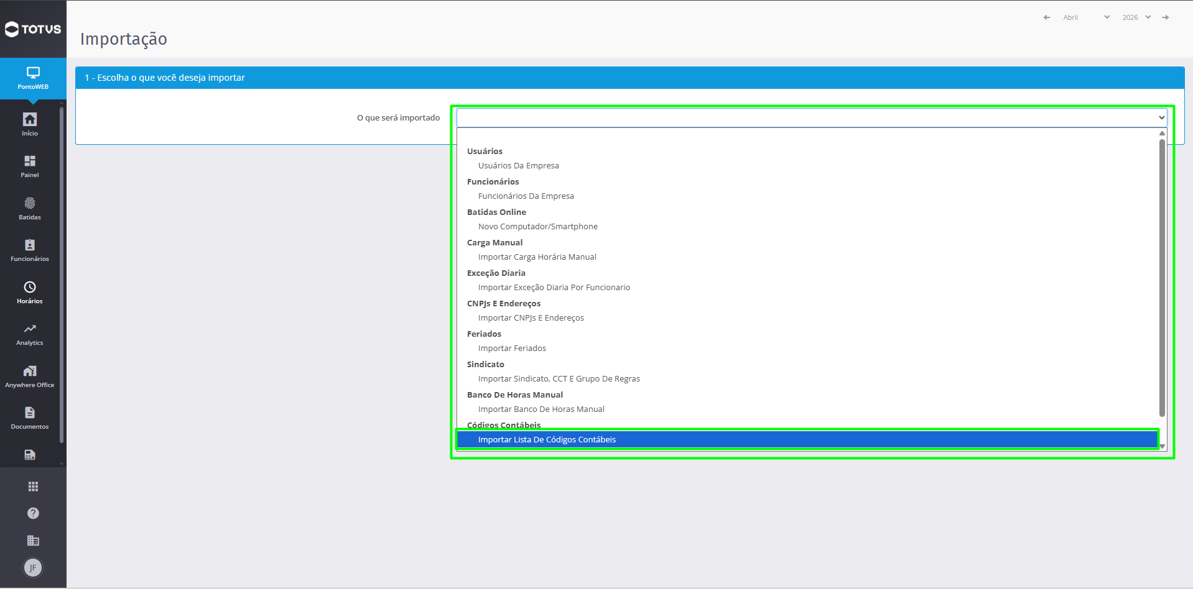Select 'Importar Exceção Diaria Por Funcionario'
The width and height of the screenshot is (1193, 589).
click(807, 288)
